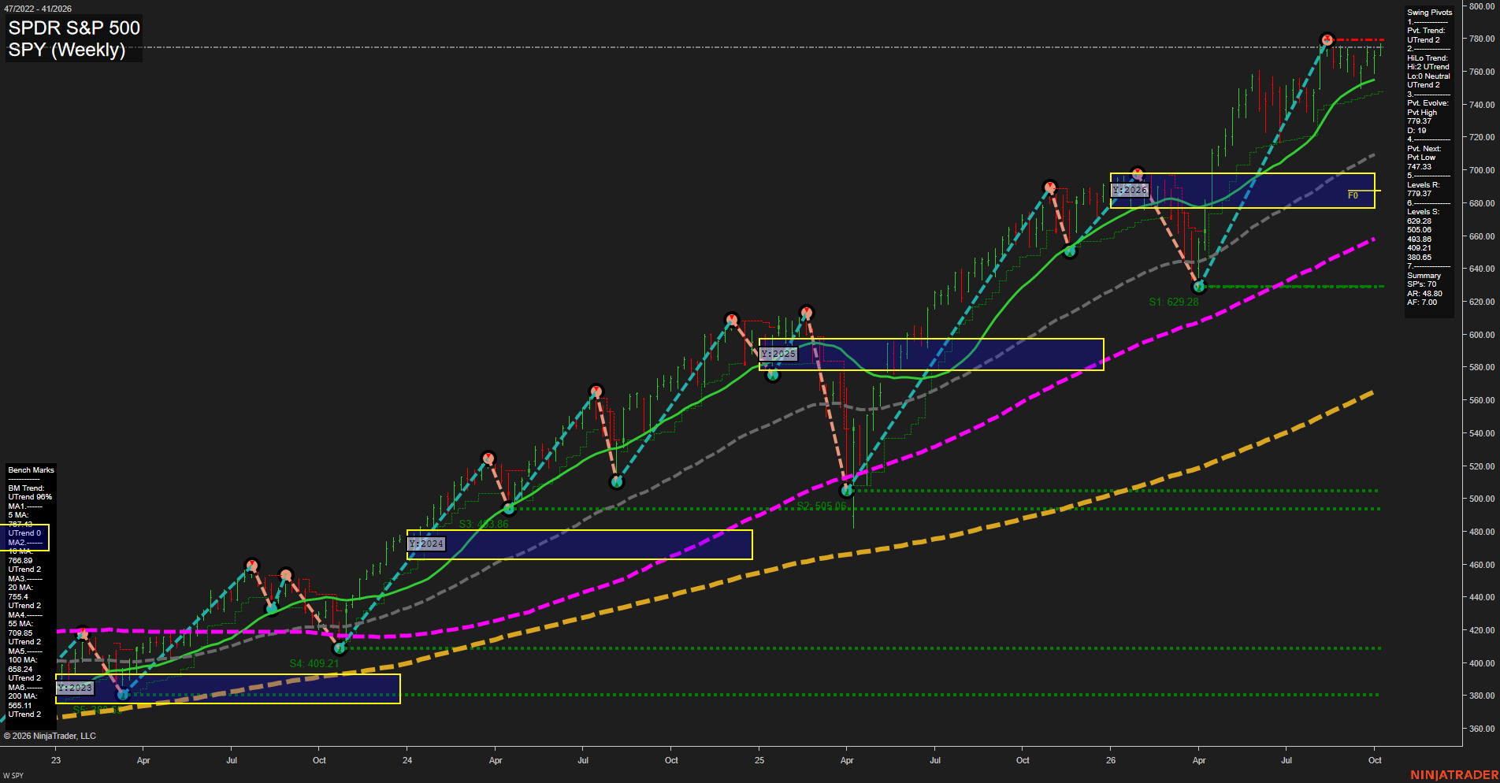
Task: Click the Levels R: entry
Action: [1423, 185]
